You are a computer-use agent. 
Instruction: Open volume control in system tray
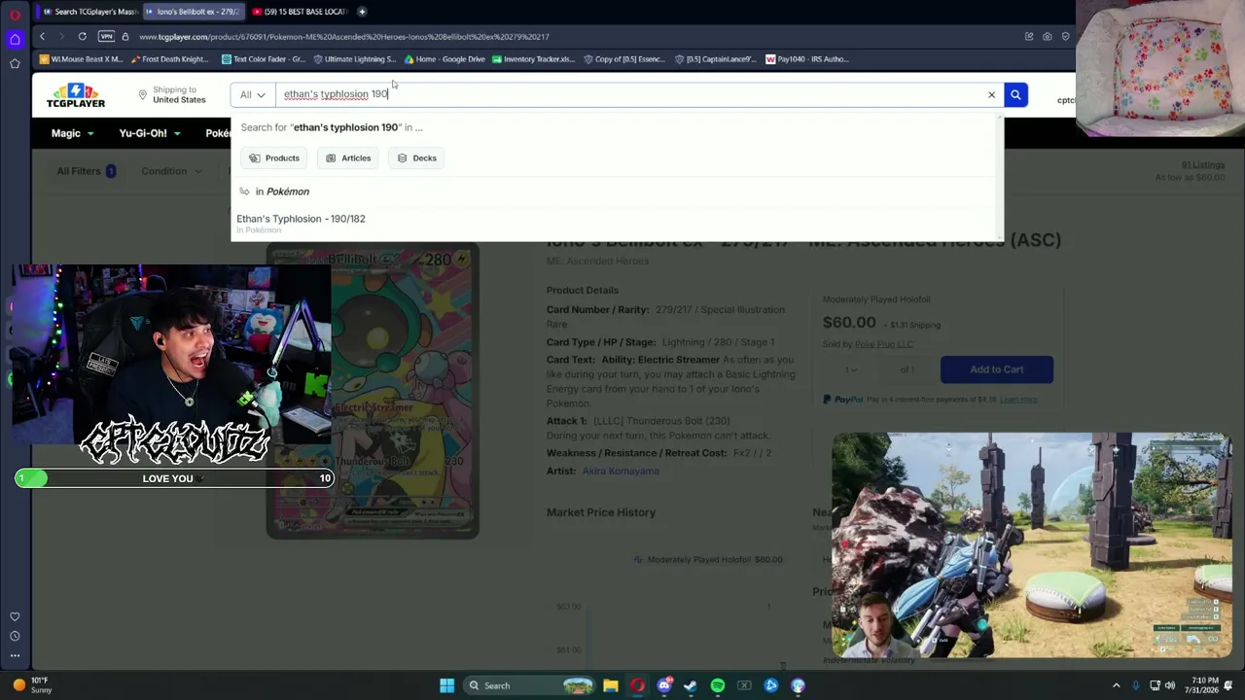point(1170,685)
